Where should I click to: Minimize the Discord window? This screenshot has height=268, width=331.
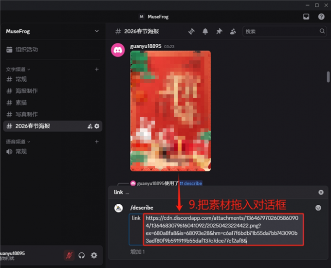307,5
